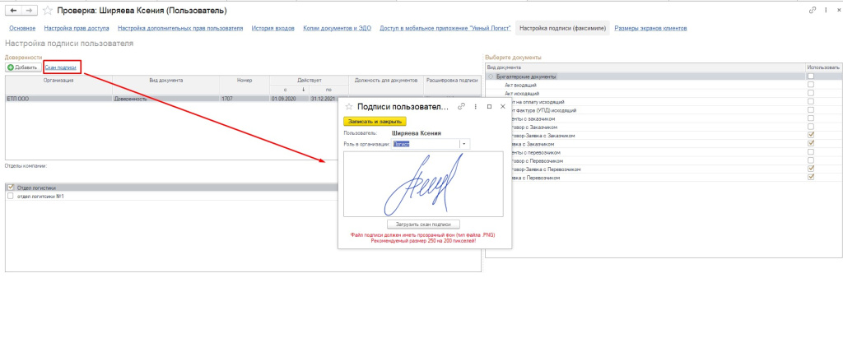This screenshot has width=843, height=352.
Task: Close the Подписи пользователя dialog
Action: (503, 107)
